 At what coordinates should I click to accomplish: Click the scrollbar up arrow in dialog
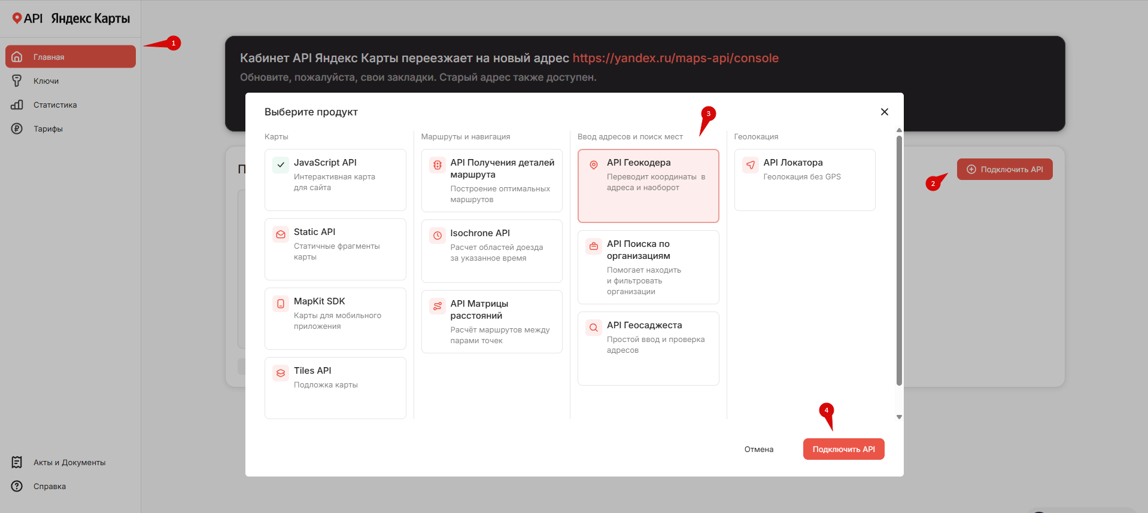[899, 130]
